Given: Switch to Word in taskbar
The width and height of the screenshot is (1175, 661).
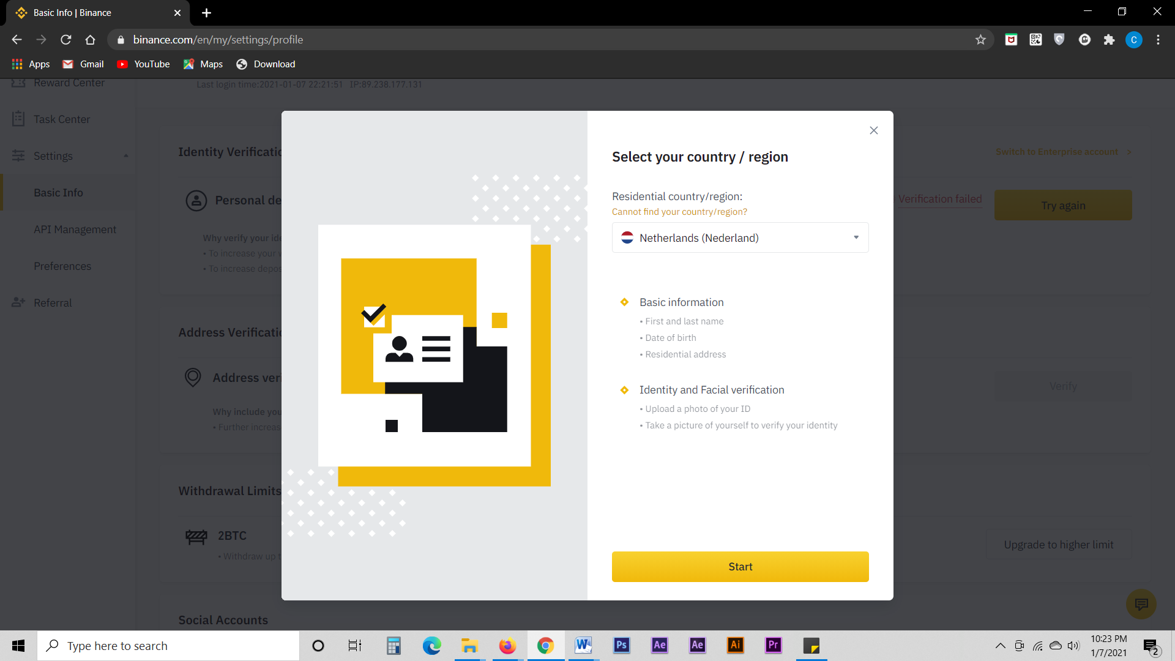Looking at the screenshot, I should click(583, 646).
